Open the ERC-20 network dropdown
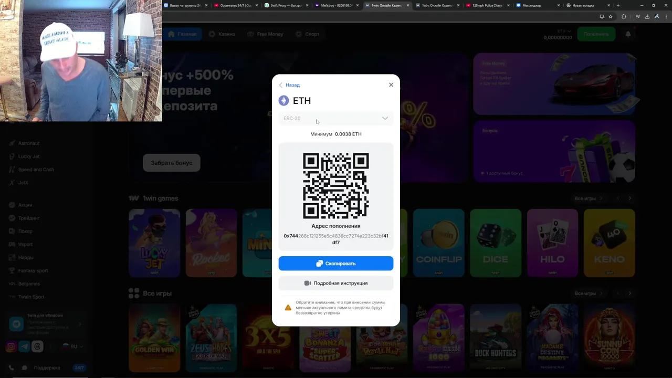This screenshot has height=378, width=672. 335,118
